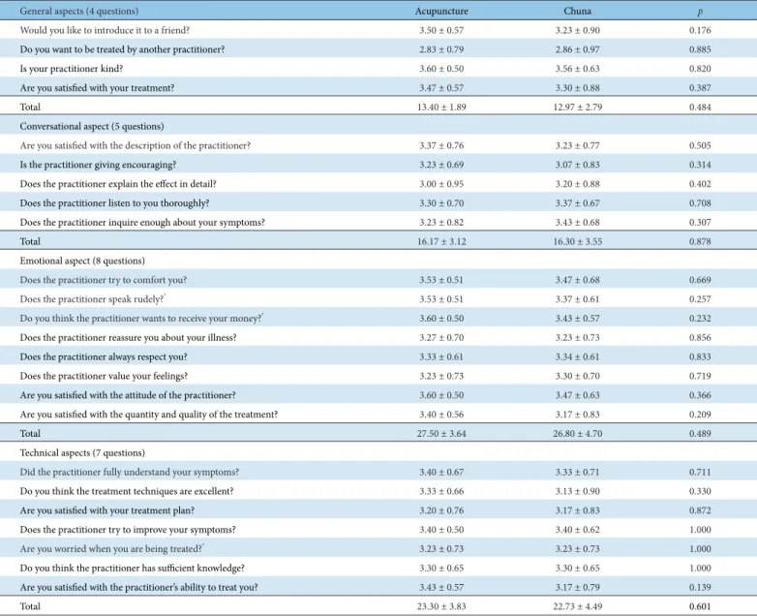The height and width of the screenshot is (616, 757).
Task: Click the p value 0.176
Action: (x=700, y=30)
